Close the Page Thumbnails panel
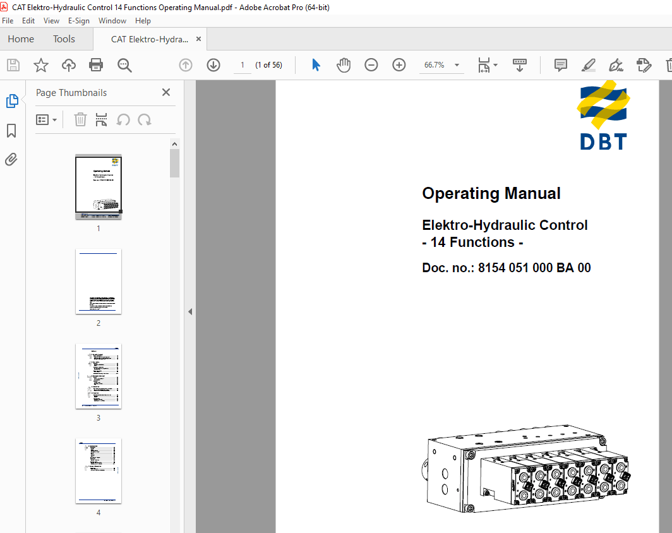This screenshot has height=533, width=672. tap(166, 92)
